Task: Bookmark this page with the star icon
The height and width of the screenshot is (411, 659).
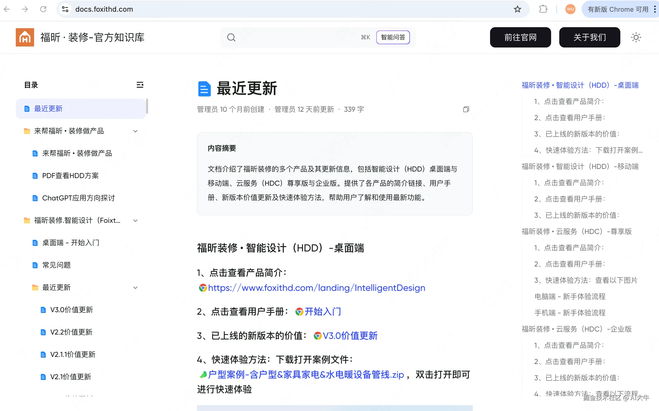Action: click(517, 9)
